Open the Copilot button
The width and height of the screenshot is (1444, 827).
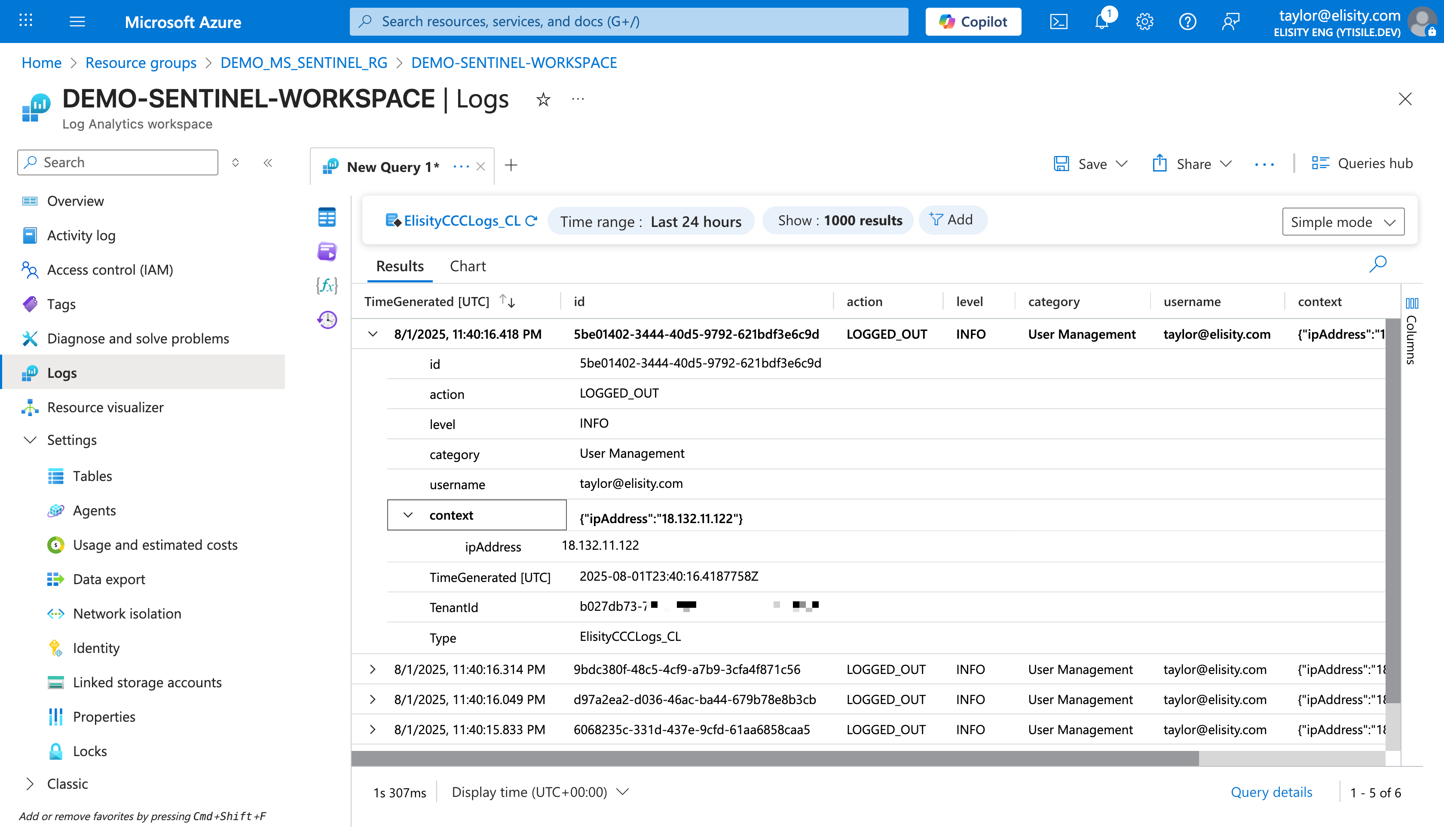(x=973, y=21)
